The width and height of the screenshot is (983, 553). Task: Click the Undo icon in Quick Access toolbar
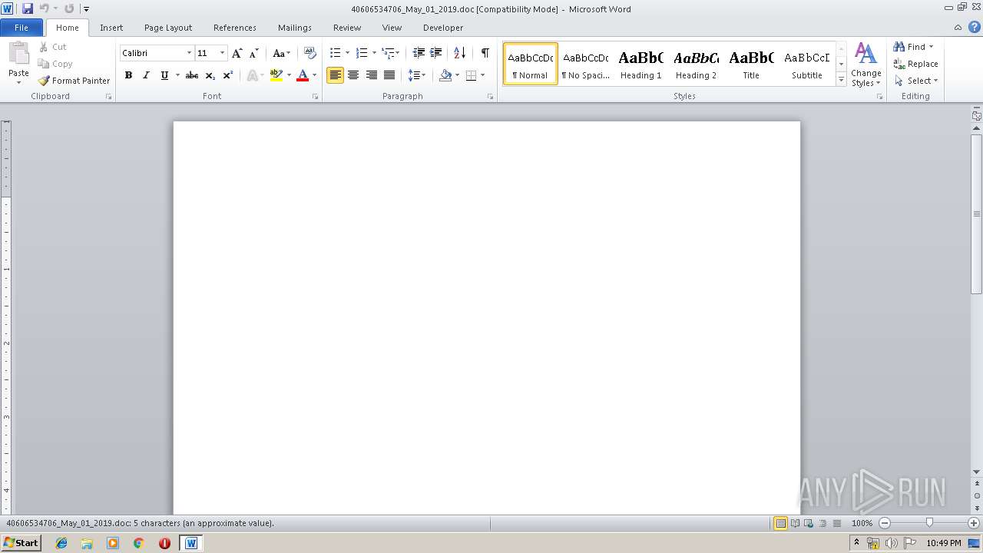pos(44,8)
